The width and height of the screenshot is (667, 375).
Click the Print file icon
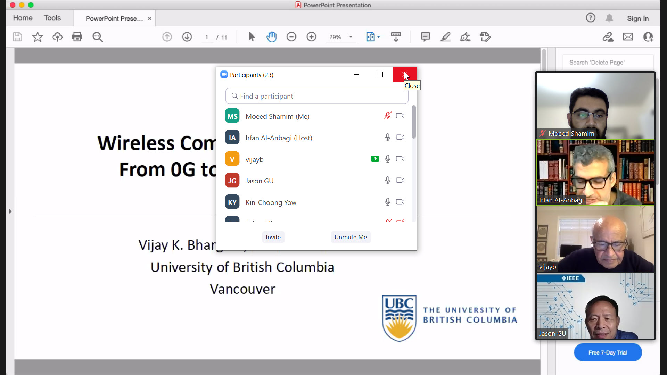pyautogui.click(x=77, y=37)
